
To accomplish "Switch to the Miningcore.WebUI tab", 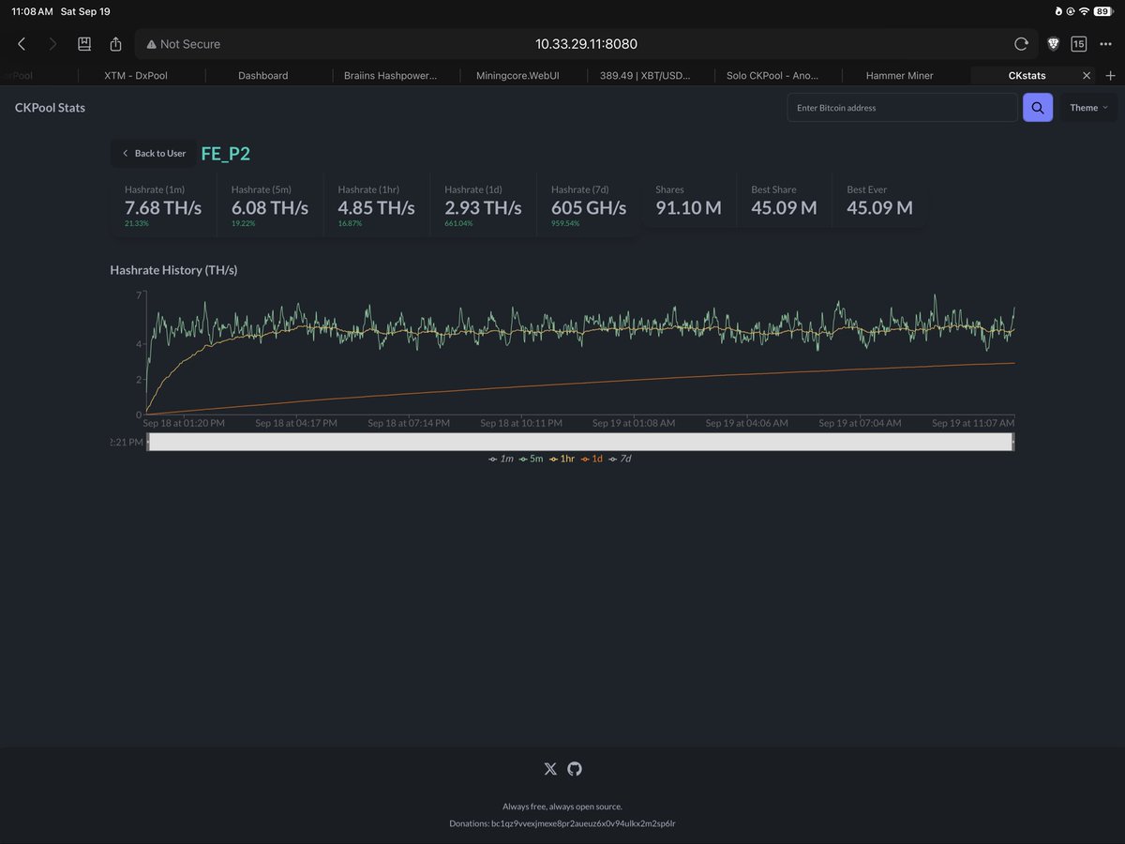I will [517, 75].
